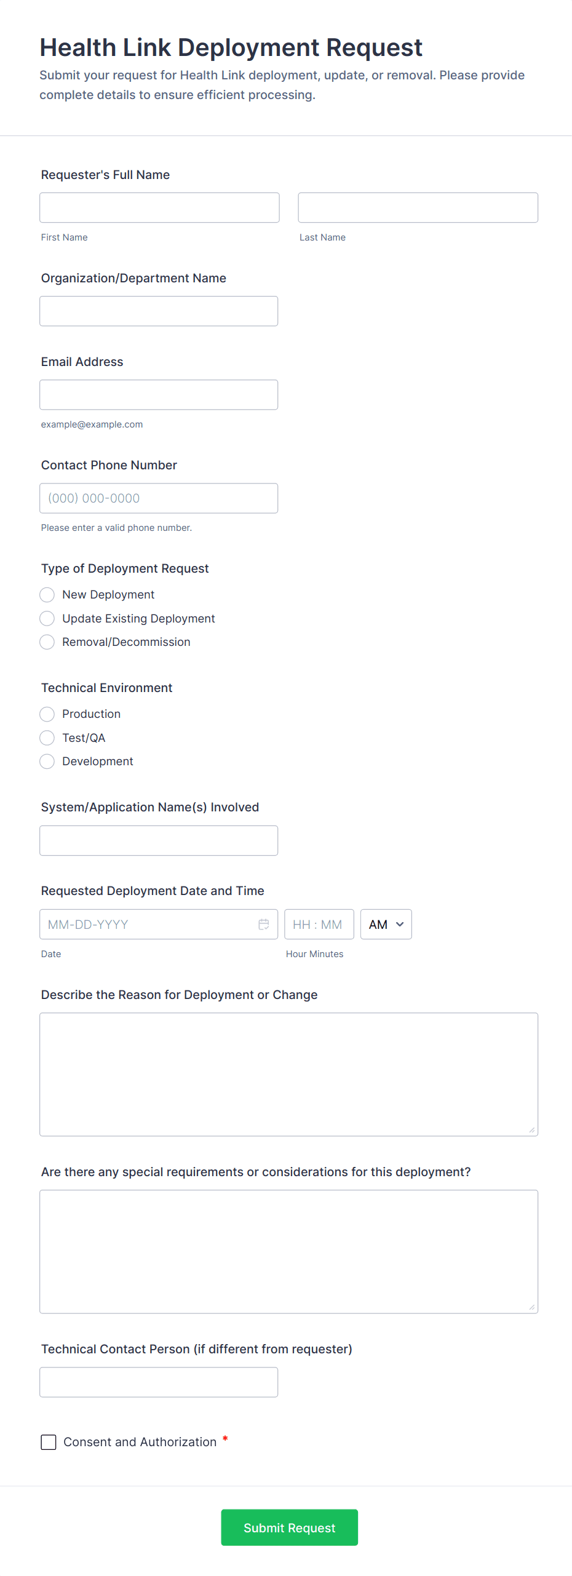Check the Consent and Authorization box
Screen dimensions: 572x1576
click(x=49, y=1442)
